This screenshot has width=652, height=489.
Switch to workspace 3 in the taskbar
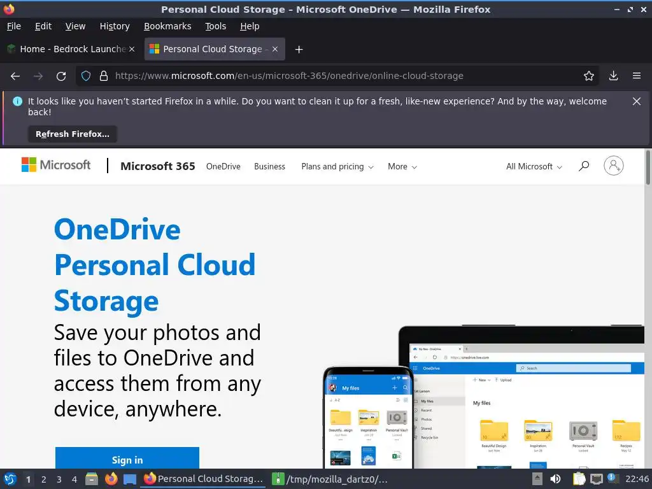click(x=59, y=479)
